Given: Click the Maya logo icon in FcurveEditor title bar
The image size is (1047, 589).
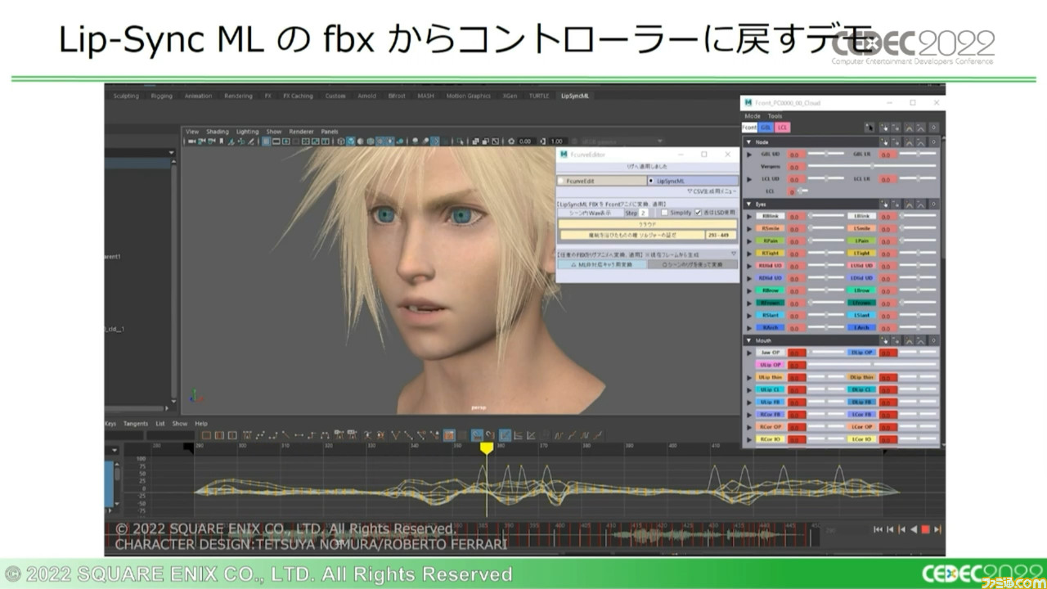Looking at the screenshot, I should pyautogui.click(x=564, y=155).
